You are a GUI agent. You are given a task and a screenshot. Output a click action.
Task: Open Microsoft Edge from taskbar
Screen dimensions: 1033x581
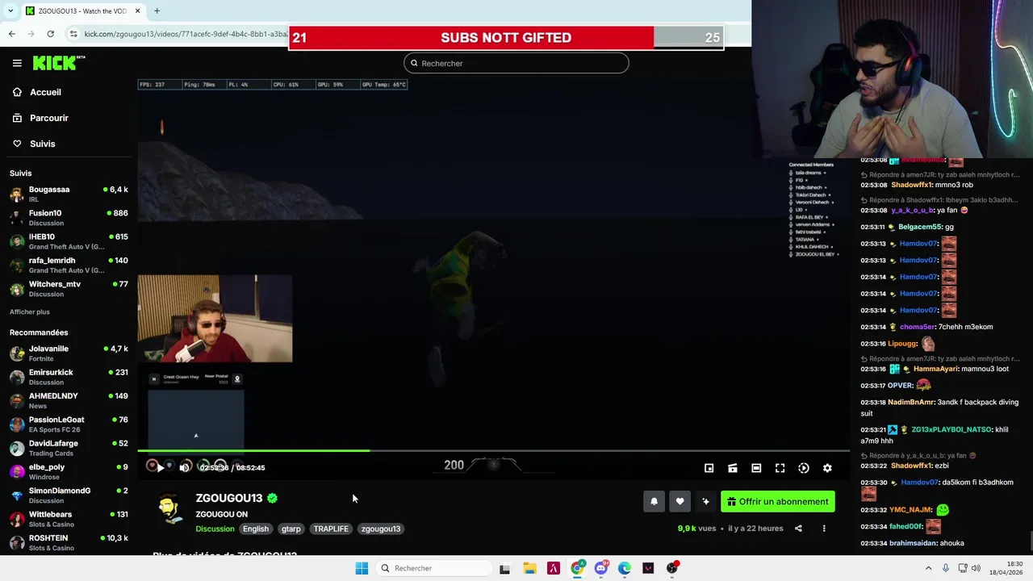[x=625, y=568]
